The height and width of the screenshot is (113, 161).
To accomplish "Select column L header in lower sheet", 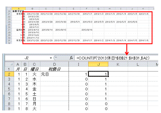I will point(138,64).
